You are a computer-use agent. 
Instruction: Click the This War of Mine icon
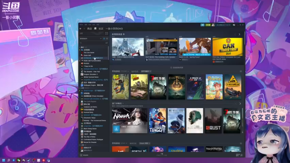(x=82, y=137)
